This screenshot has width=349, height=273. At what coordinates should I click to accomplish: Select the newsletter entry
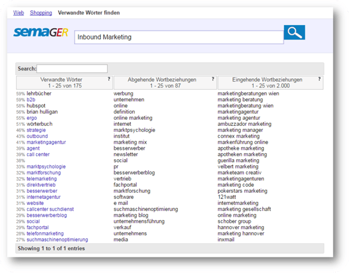tap(126, 154)
